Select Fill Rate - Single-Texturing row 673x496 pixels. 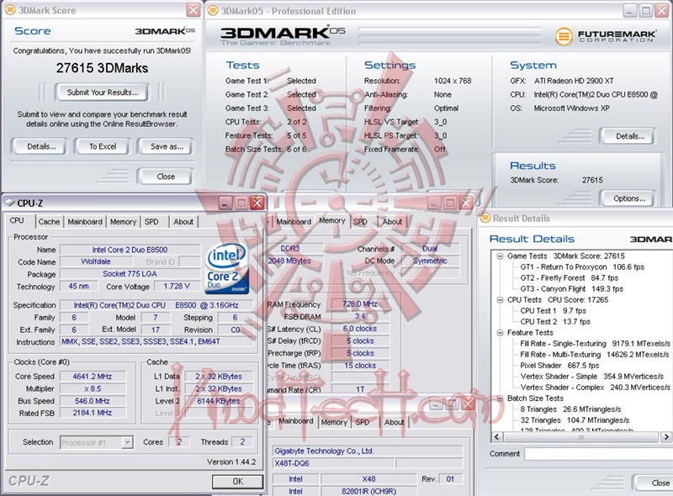point(595,344)
